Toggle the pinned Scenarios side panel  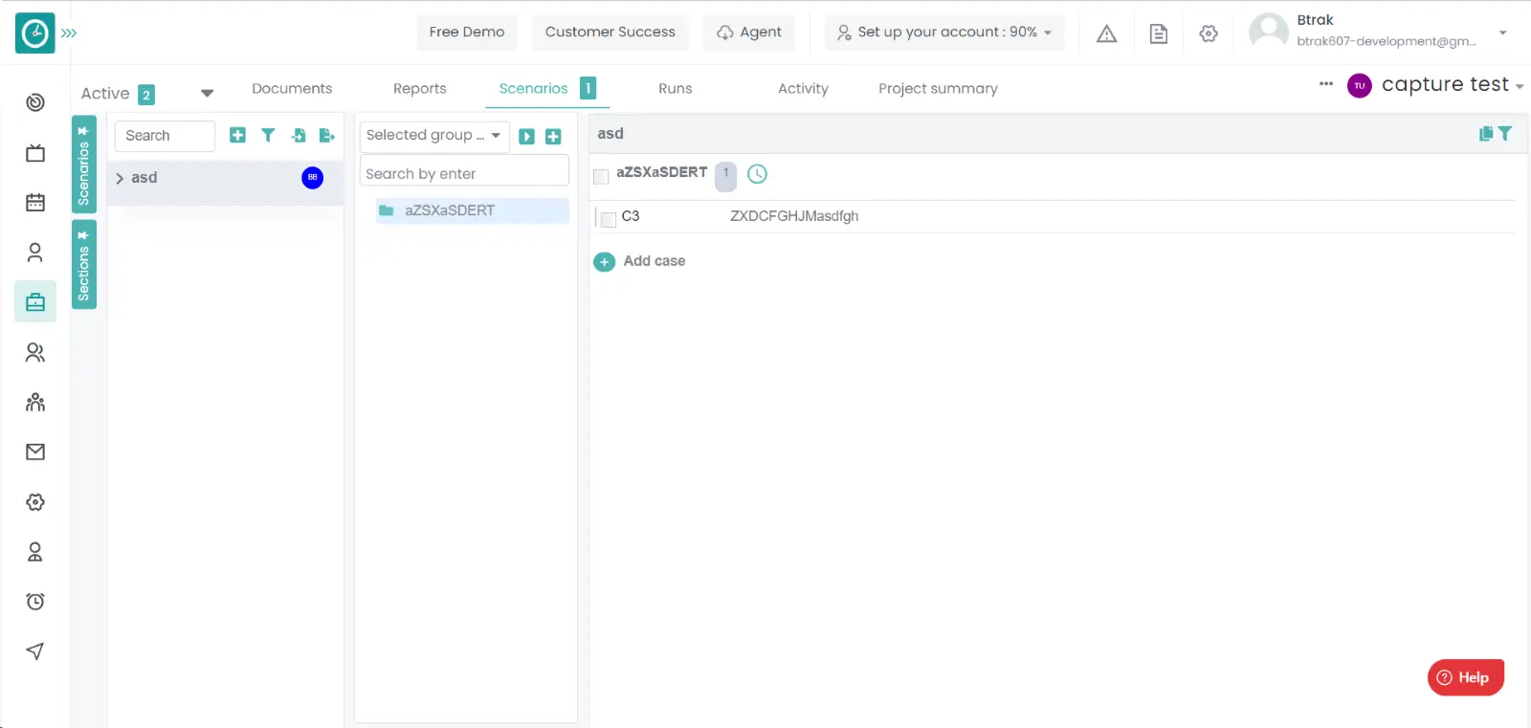[x=84, y=164]
